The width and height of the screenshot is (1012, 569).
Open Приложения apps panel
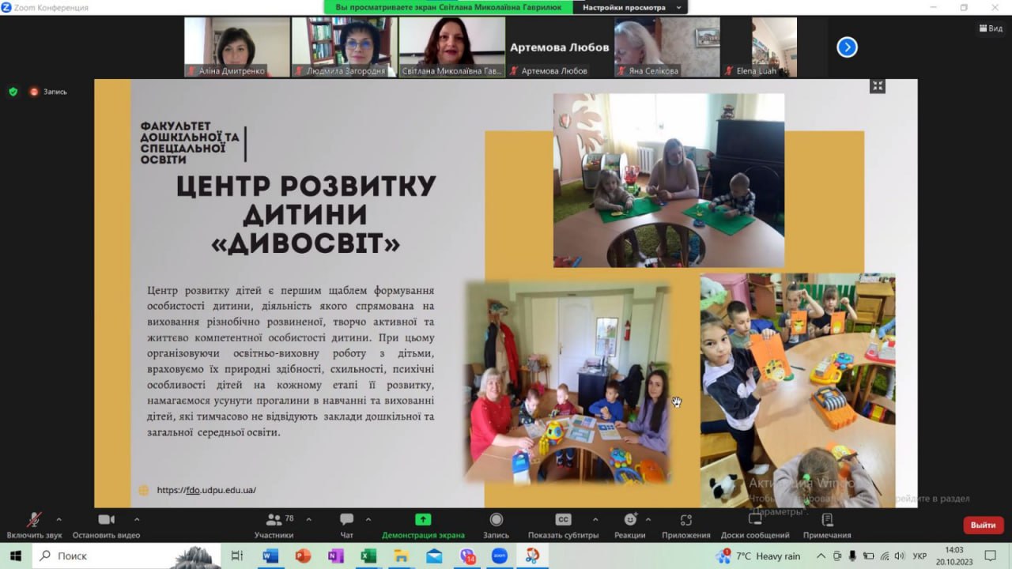[686, 526]
